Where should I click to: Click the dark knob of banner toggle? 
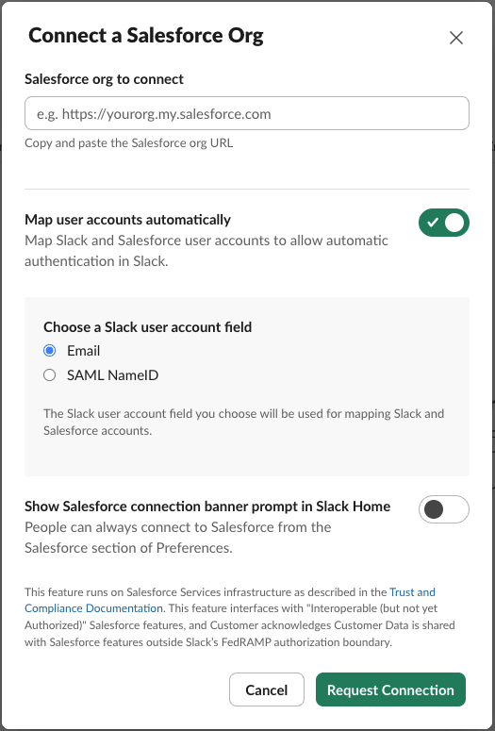coord(434,509)
